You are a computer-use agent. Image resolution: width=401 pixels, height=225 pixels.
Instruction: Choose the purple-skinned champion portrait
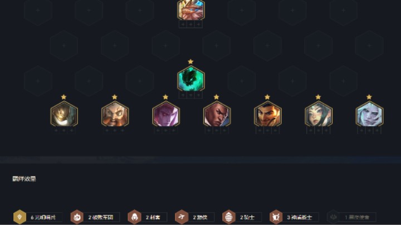pos(166,114)
